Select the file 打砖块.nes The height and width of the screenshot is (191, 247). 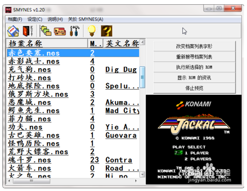tap(29, 78)
